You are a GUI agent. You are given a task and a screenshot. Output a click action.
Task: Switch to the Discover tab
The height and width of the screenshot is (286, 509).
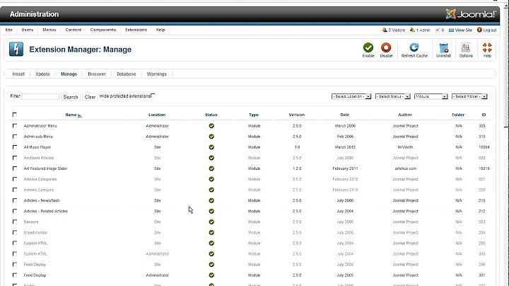tap(97, 74)
